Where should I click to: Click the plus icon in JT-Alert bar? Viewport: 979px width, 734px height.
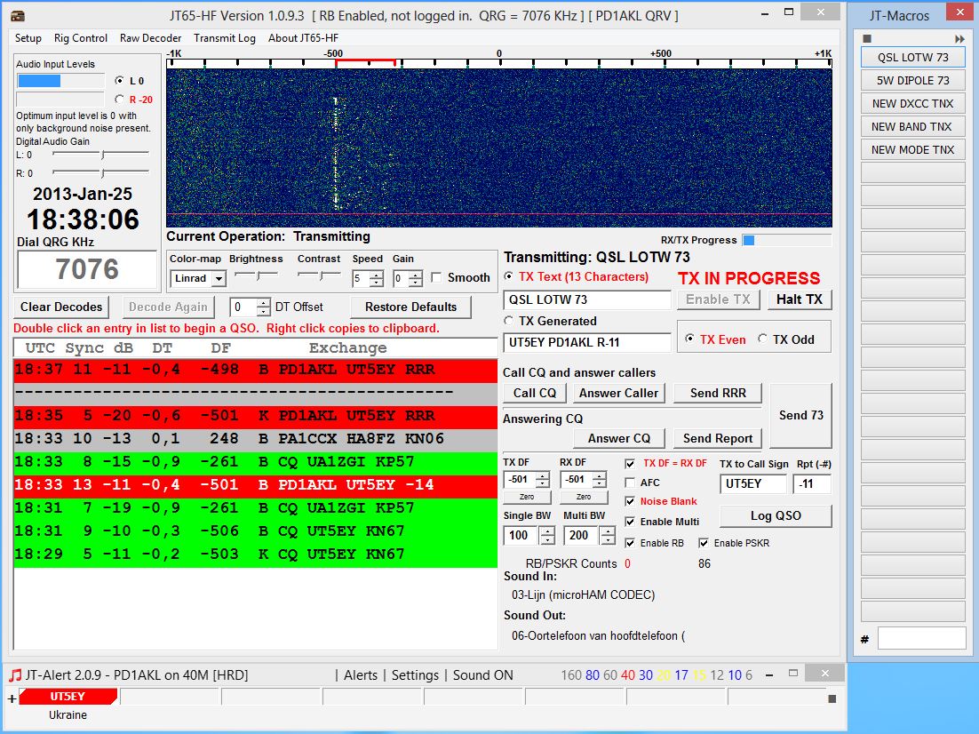[12, 699]
